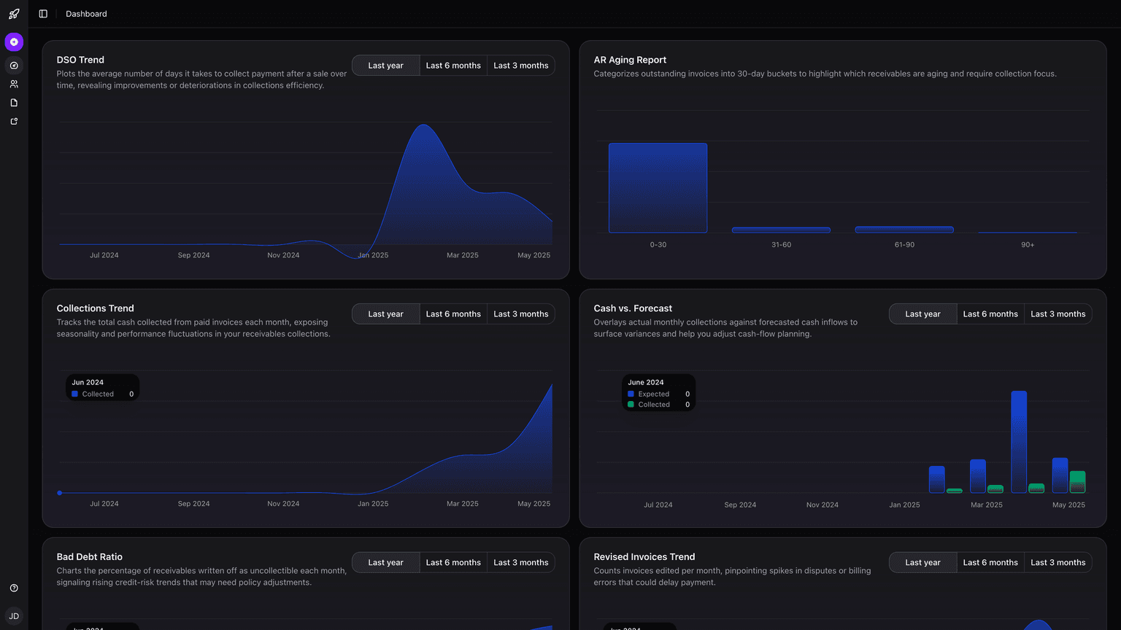
Task: Click the Dashboard breadcrumb label
Action: pos(85,13)
